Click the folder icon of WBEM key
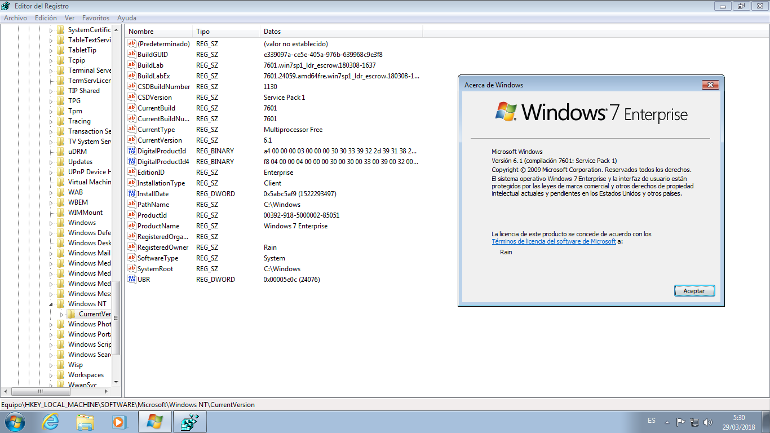Image resolution: width=770 pixels, height=433 pixels. click(60, 202)
